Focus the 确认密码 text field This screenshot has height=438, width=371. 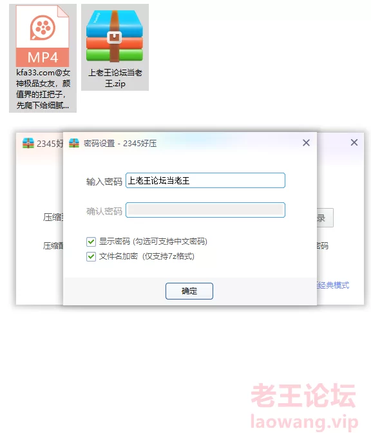point(205,210)
